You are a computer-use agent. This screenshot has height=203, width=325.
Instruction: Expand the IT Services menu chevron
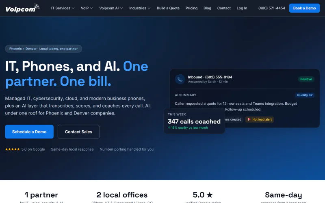(x=73, y=8)
